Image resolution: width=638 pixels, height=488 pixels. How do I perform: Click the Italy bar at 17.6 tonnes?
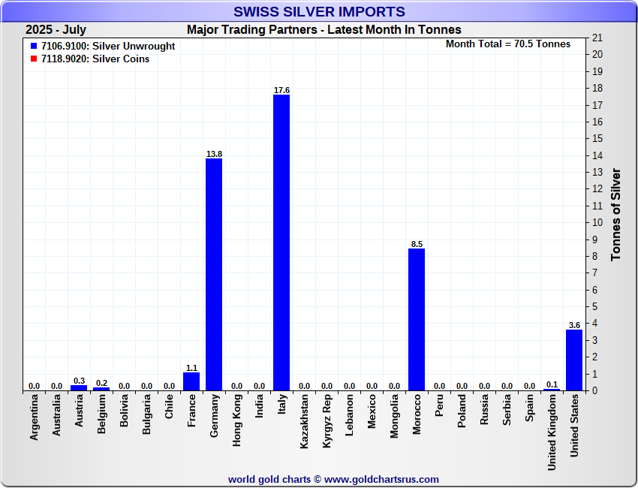click(x=281, y=242)
